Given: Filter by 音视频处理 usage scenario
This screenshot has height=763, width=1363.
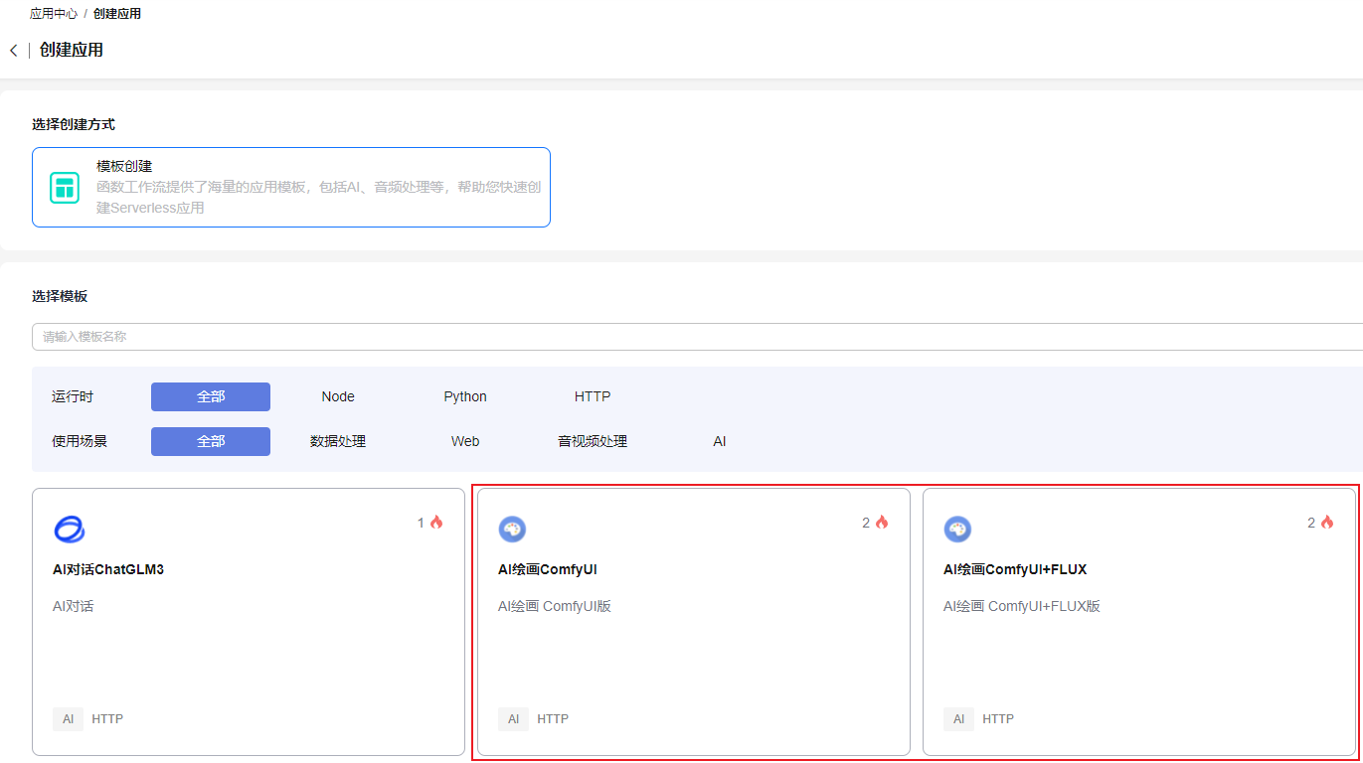Looking at the screenshot, I should tap(593, 441).
